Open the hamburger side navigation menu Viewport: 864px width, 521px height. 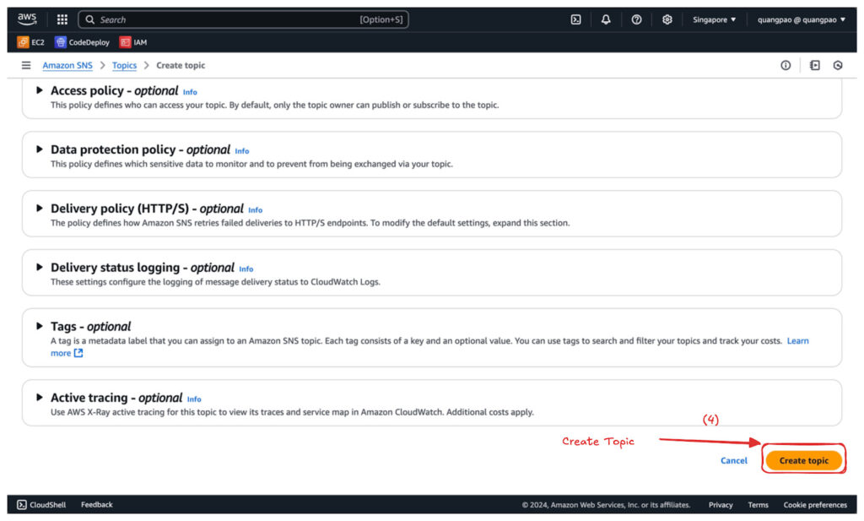point(26,66)
